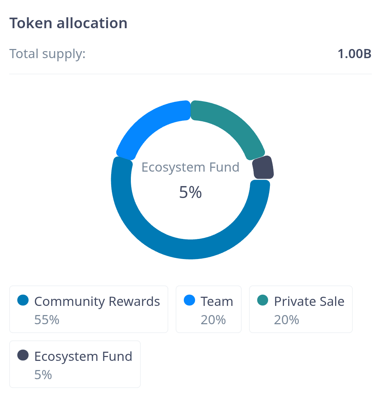
Task: Click the Community Rewards color dot
Action: 23,301
